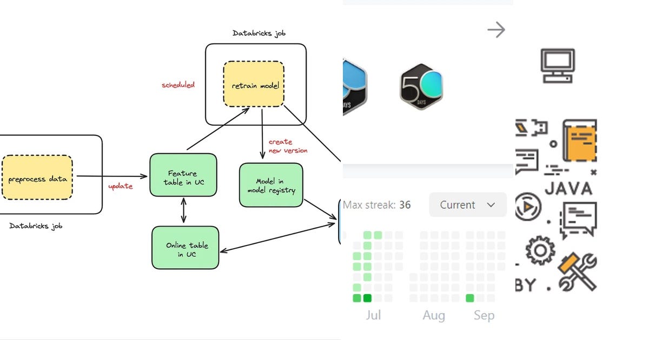Click the red 'update' label
Viewport: 649px width, 340px height.
tap(120, 187)
